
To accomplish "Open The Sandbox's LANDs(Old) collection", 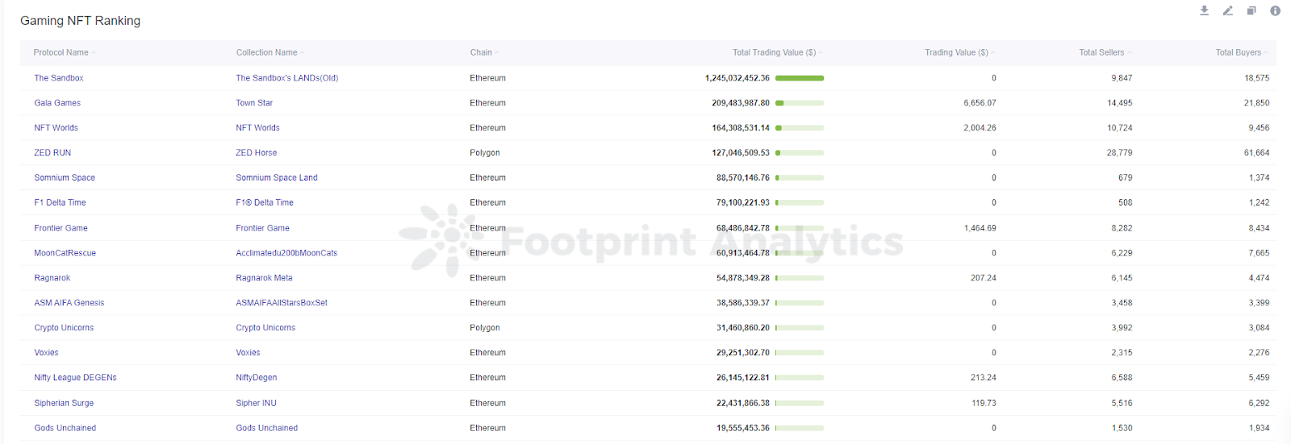I will [x=287, y=78].
